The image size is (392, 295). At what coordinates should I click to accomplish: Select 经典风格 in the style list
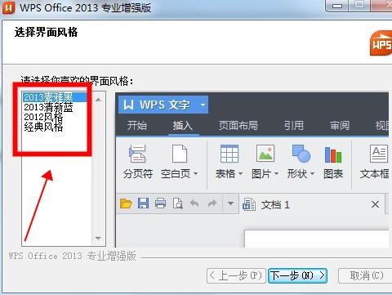43,127
